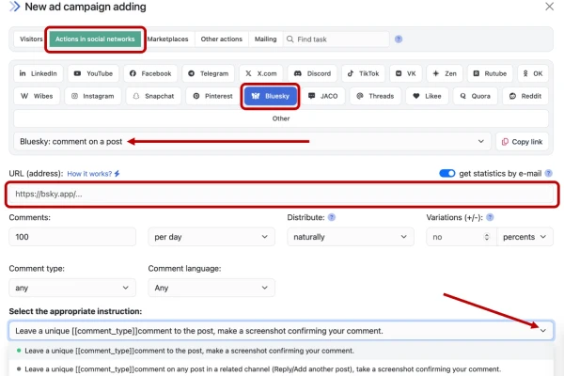This screenshot has width=564, height=376.
Task: Open the Comment language dropdown
Action: pyautogui.click(x=211, y=288)
